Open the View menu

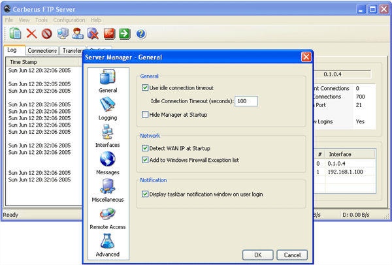click(x=24, y=20)
